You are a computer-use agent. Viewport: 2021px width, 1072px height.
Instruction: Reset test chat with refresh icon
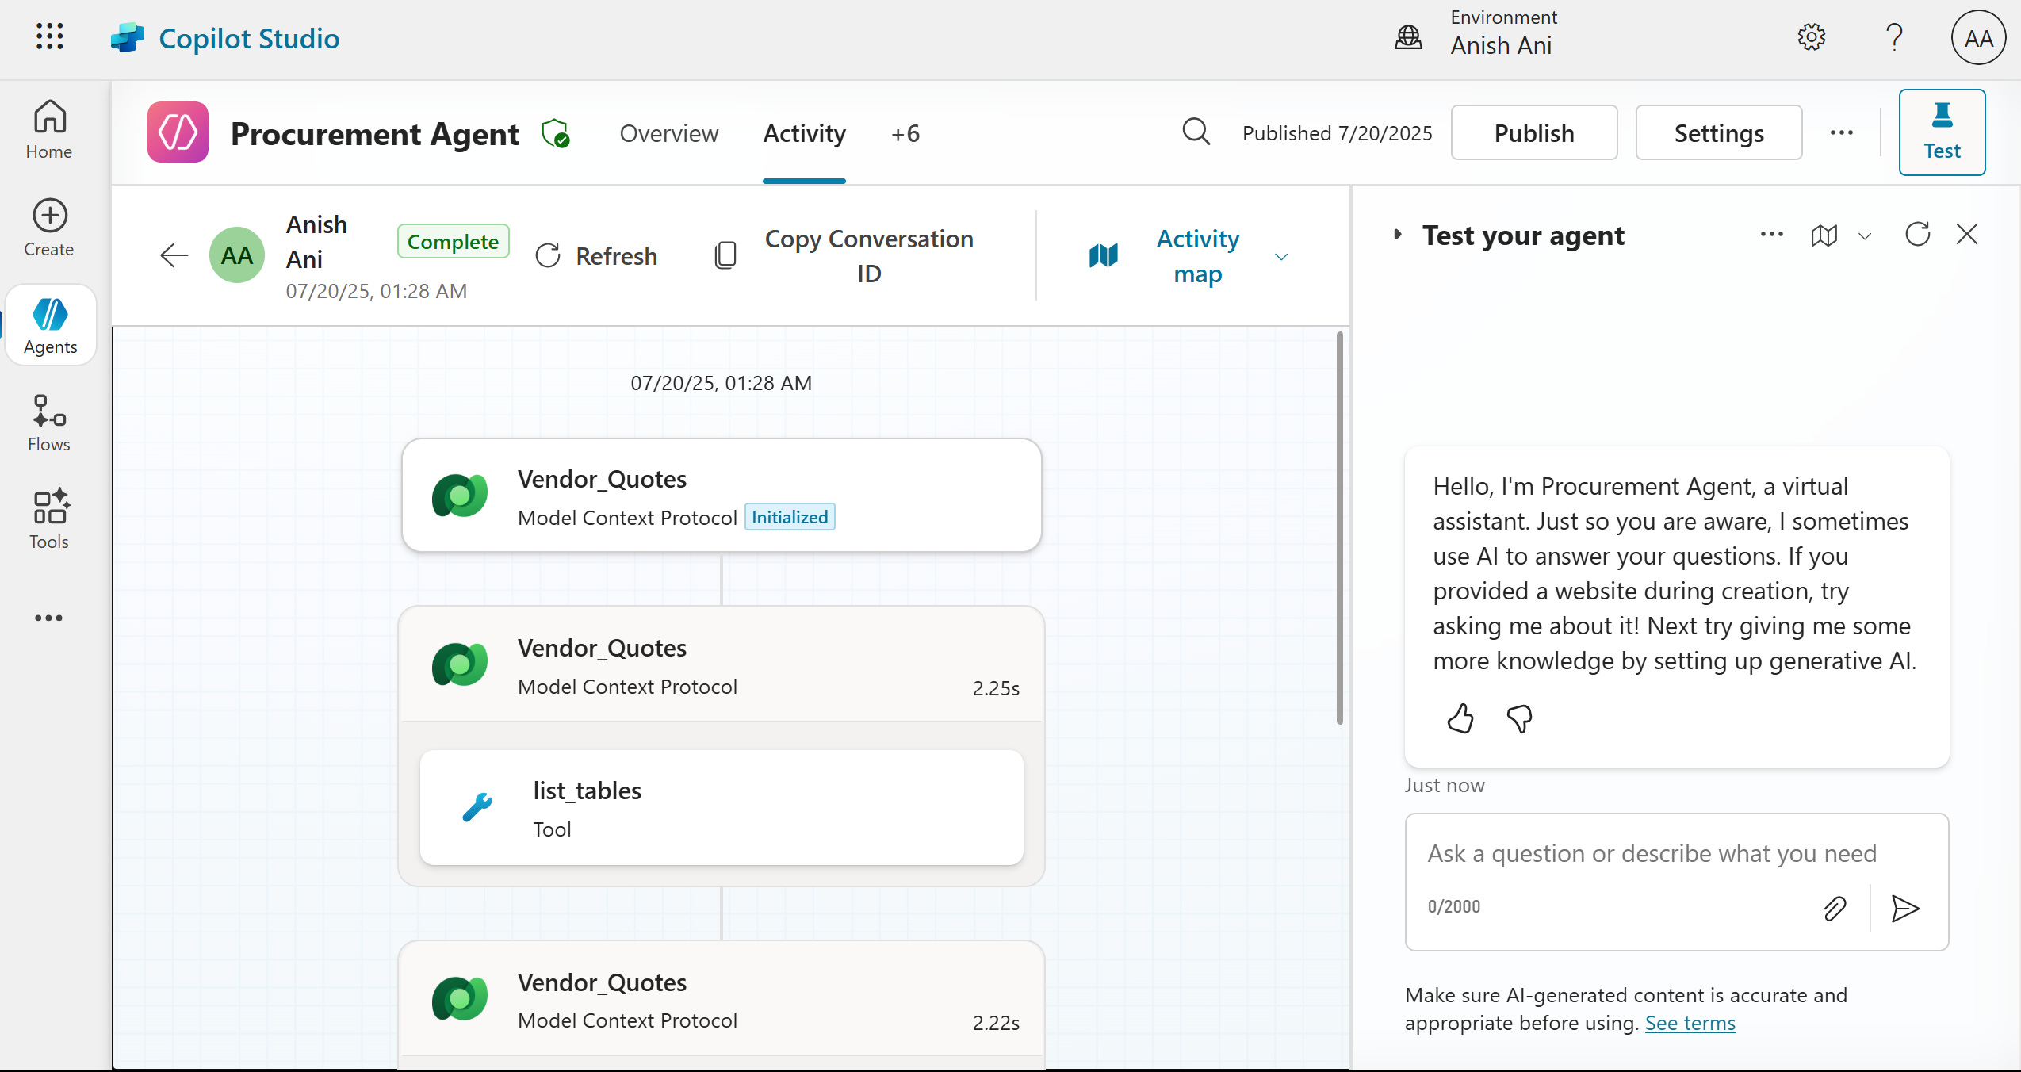click(x=1917, y=235)
